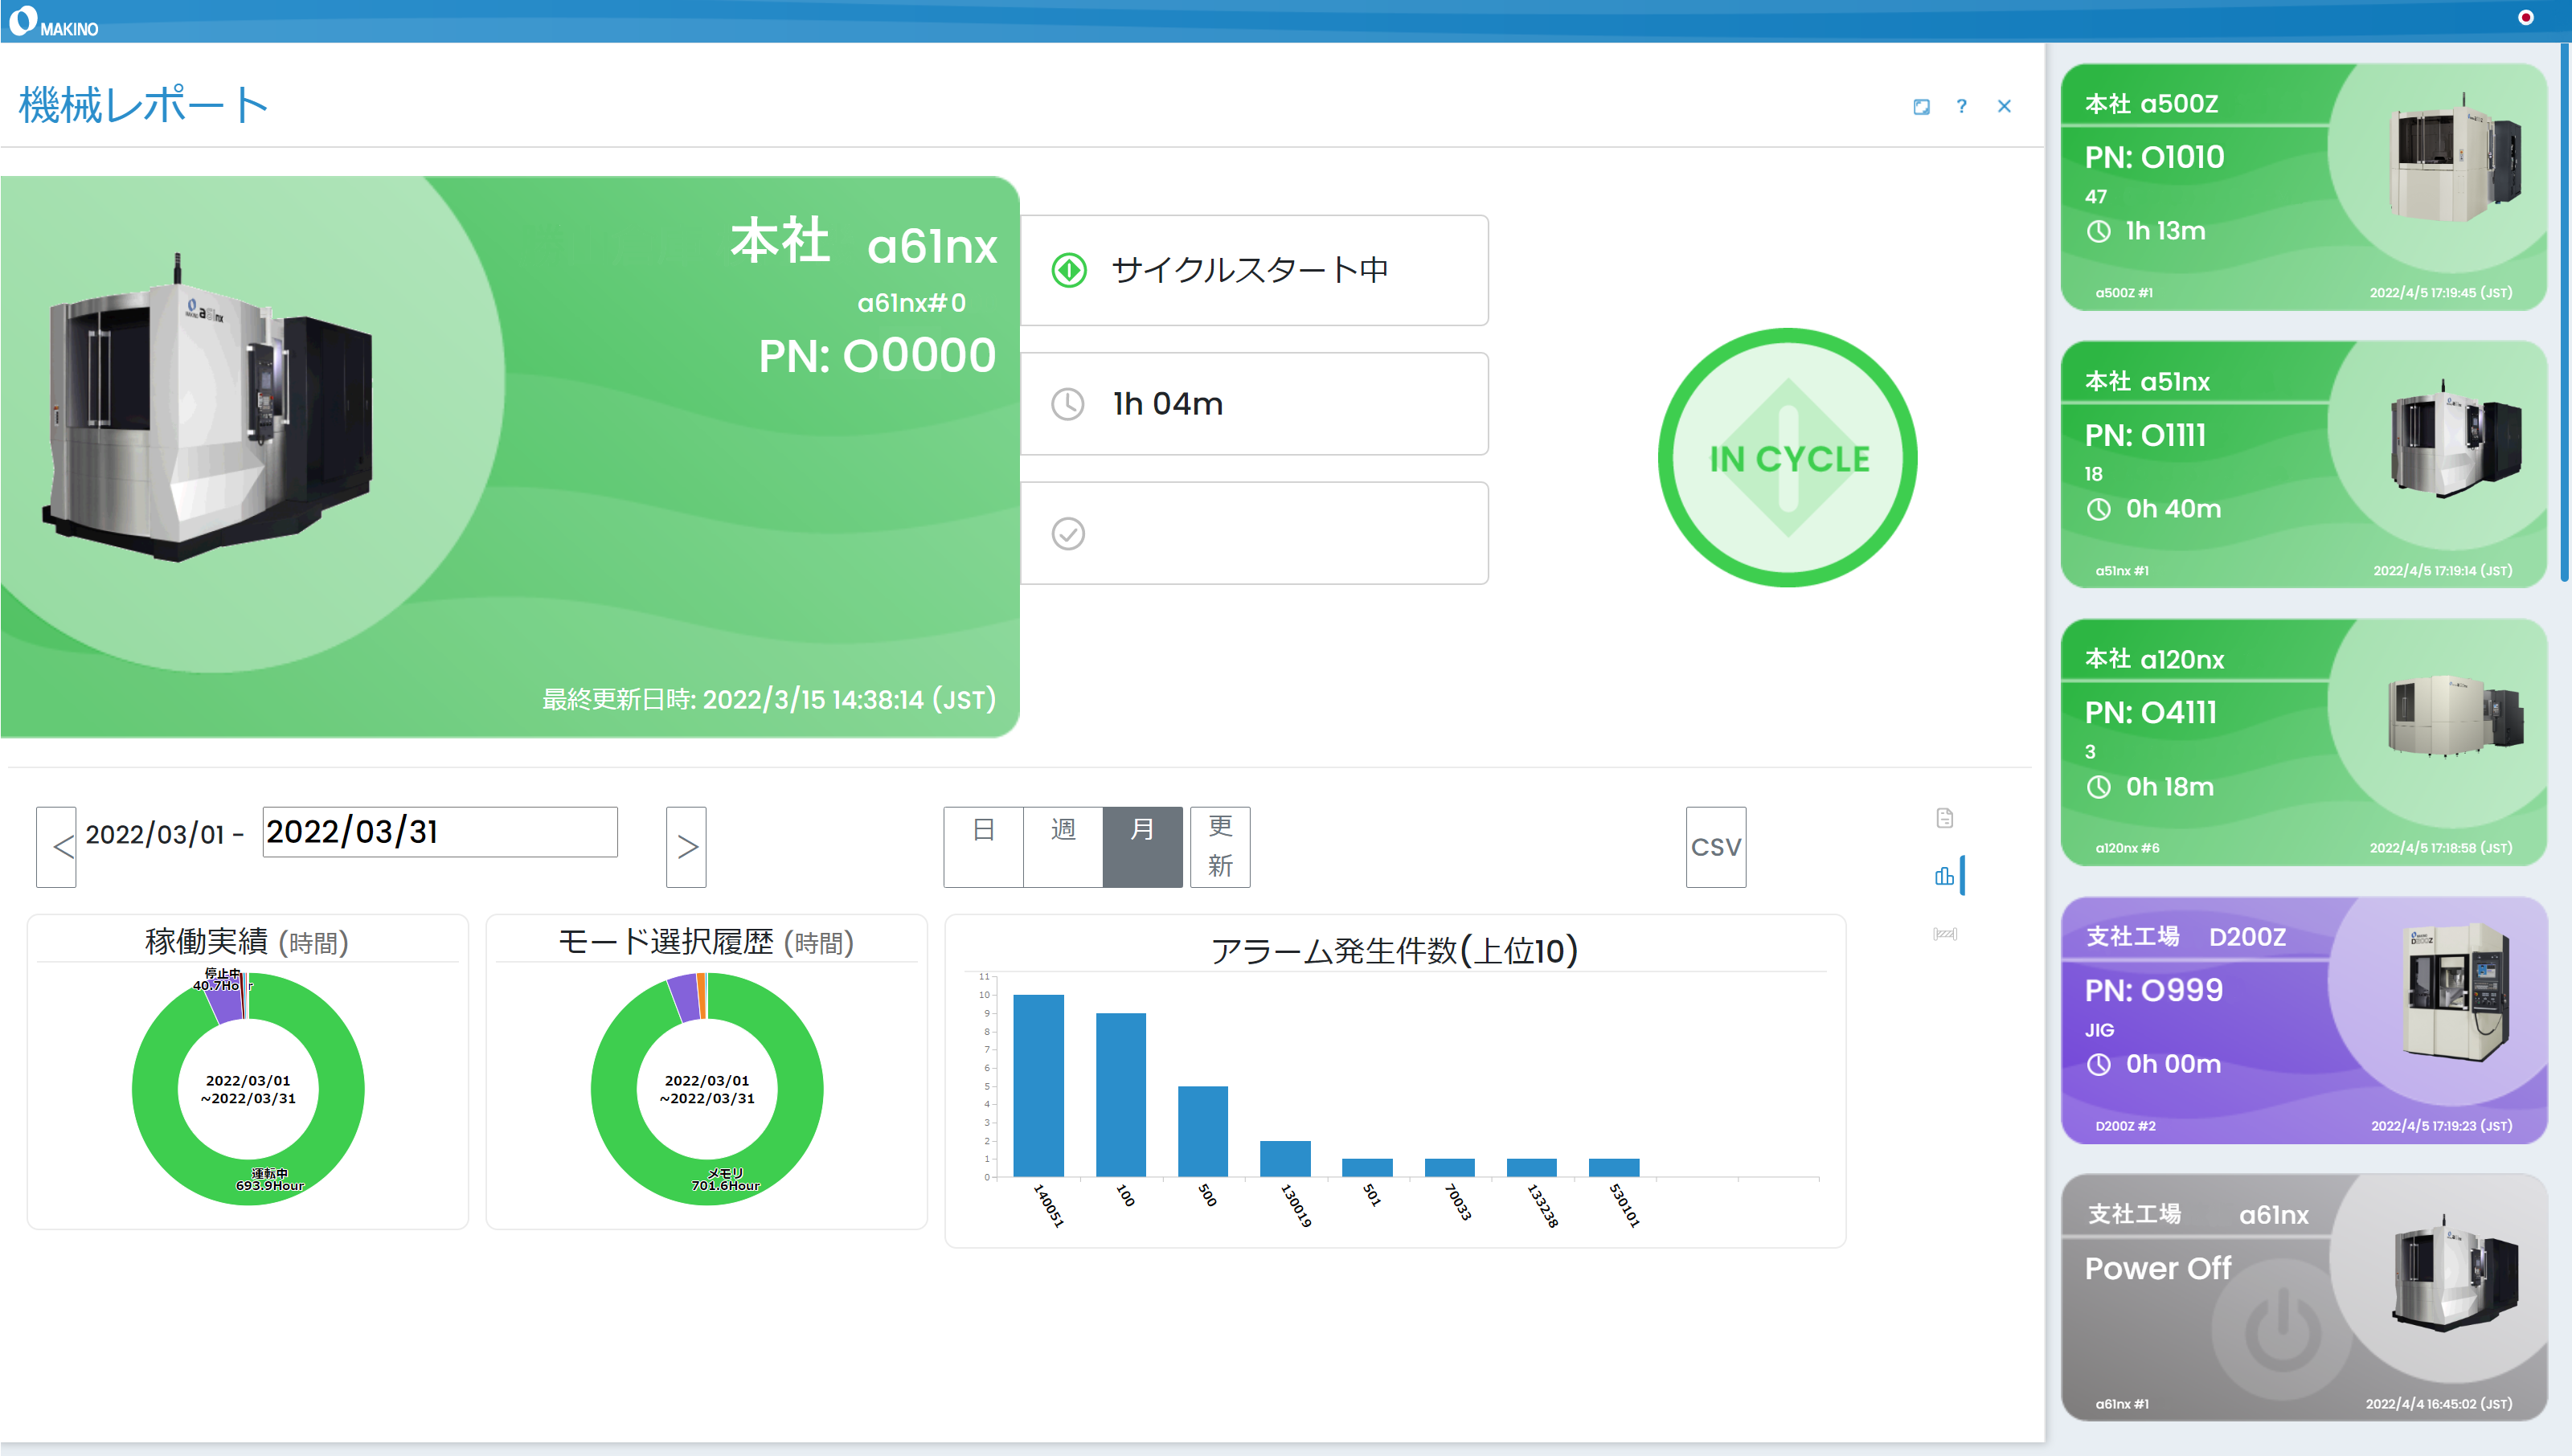Viewport: 2572px width, 1456px height.
Task: Click the 最終更新日時 timestamp text
Action: 769,699
